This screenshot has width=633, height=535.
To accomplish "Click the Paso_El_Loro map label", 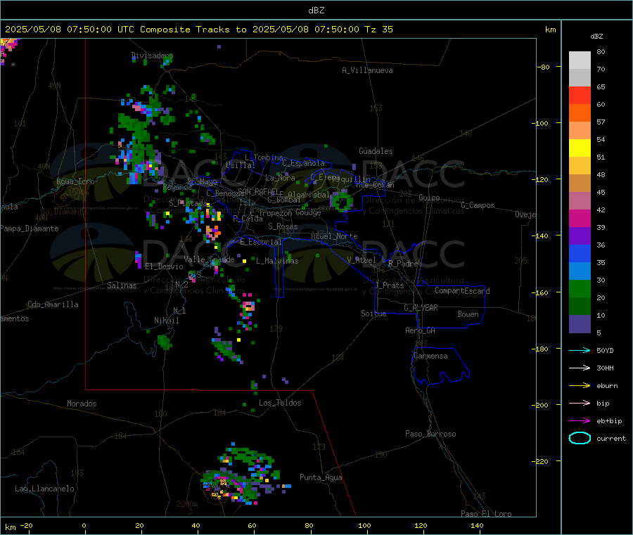I will tap(487, 514).
